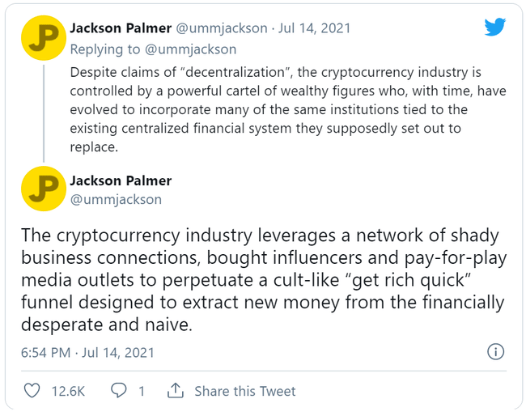Image resolution: width=526 pixels, height=416 pixels.
Task: Click @ummjackson in the 'Replying to' line
Action: (192, 48)
